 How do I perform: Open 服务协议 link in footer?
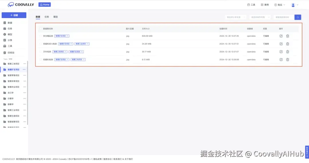(107, 159)
